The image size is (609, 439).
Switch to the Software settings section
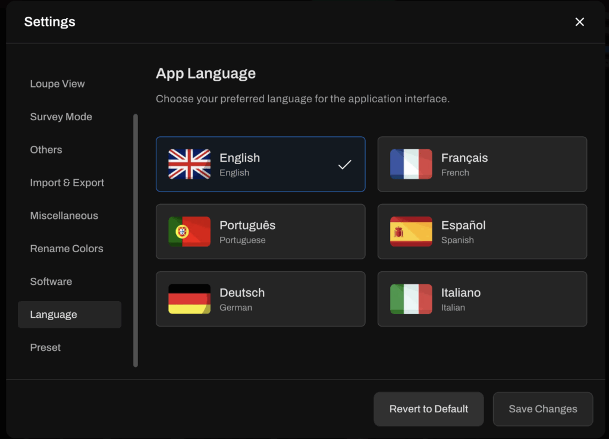[51, 281]
